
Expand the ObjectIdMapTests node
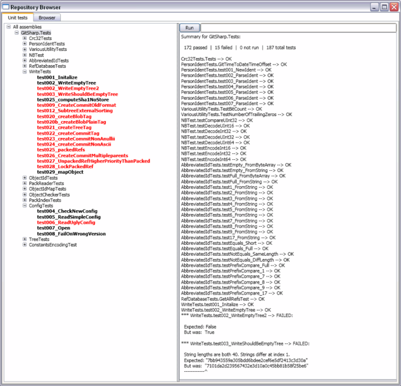25,189
